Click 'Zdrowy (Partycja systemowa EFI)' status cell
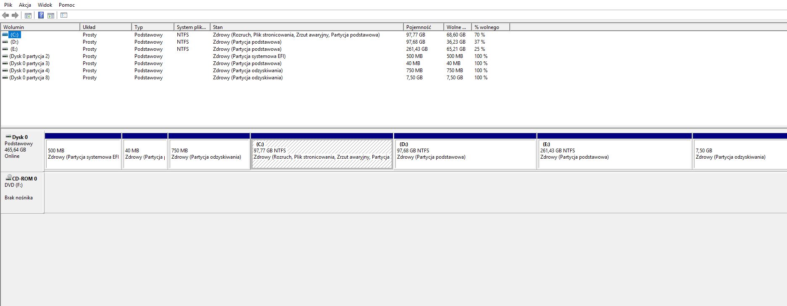 click(249, 56)
